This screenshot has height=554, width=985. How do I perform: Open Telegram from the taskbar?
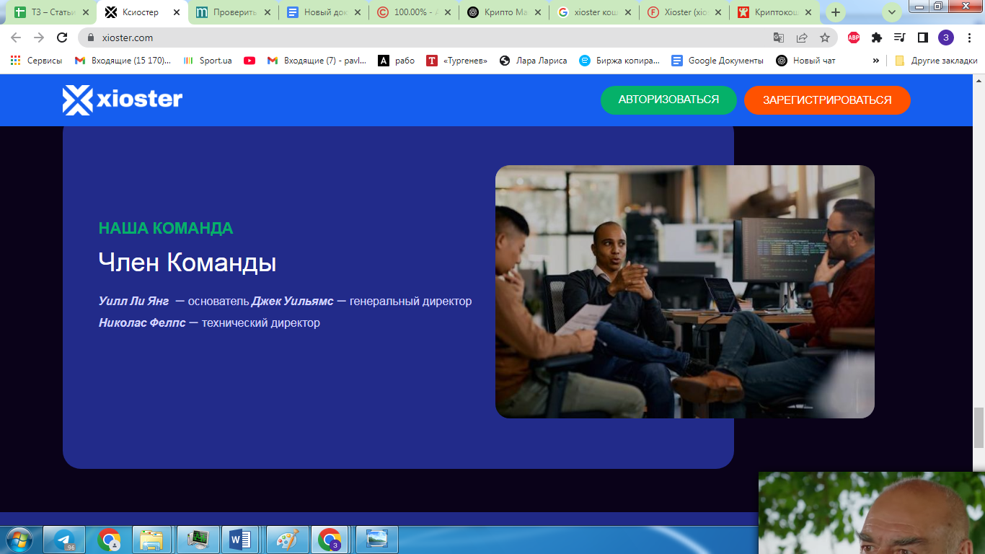[64, 540]
